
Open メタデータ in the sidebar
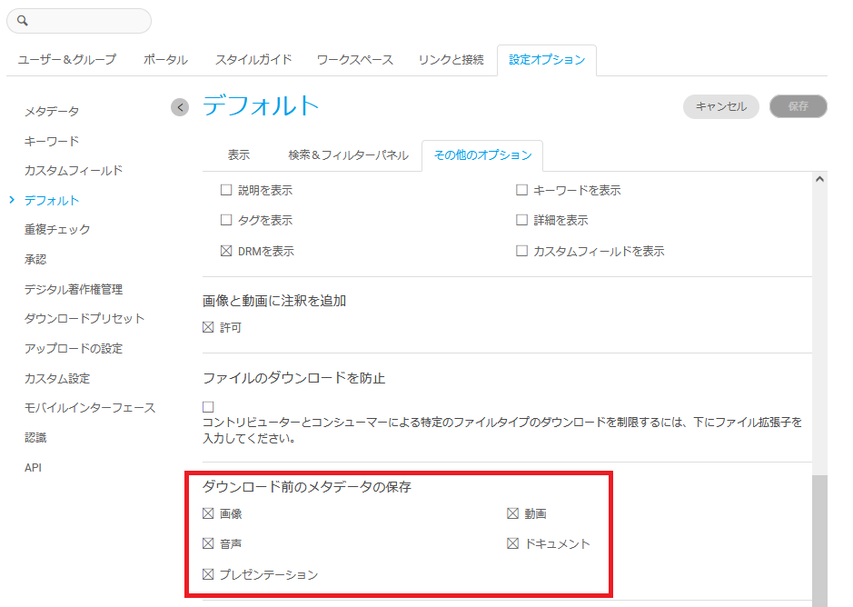point(52,112)
